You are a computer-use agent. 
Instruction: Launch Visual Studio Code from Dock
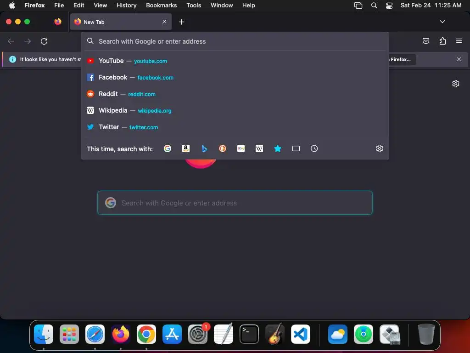(301, 334)
